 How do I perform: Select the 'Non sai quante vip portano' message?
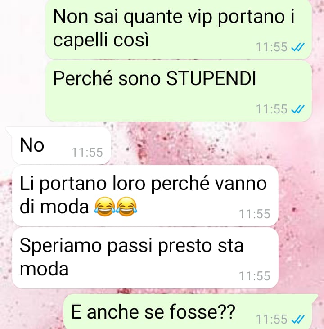click(x=178, y=29)
